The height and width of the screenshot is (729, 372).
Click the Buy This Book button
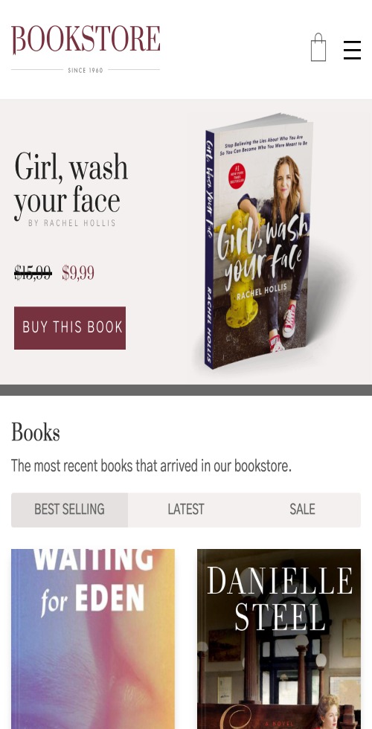pos(70,328)
